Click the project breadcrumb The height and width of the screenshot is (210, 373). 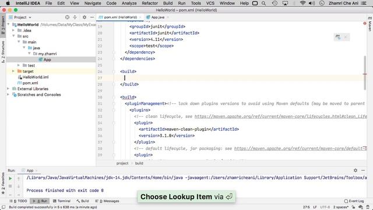tap(122, 163)
